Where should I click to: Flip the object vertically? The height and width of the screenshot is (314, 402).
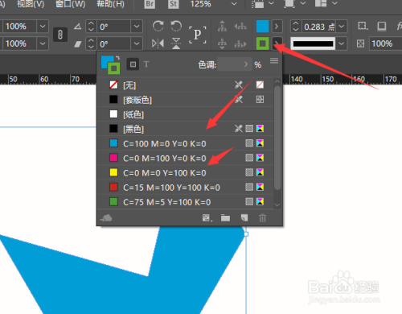[176, 43]
